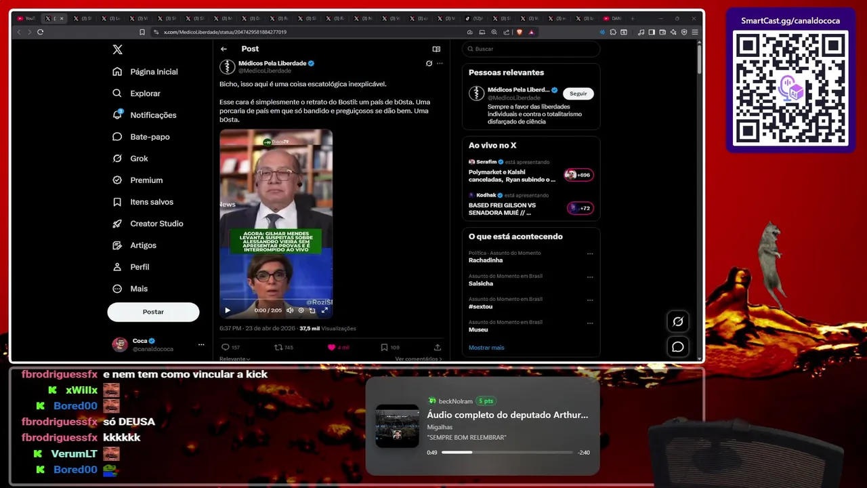The width and height of the screenshot is (867, 488).
Task: Go to Página Inicial in the sidebar
Action: tap(145, 72)
